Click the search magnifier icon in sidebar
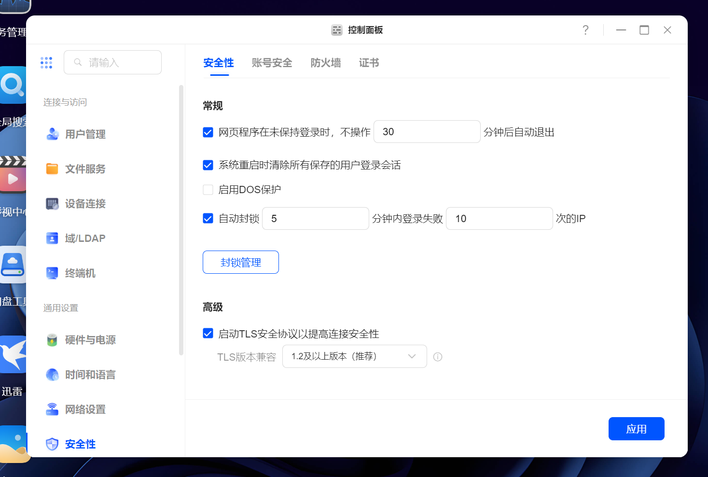The image size is (708, 477). [78, 62]
